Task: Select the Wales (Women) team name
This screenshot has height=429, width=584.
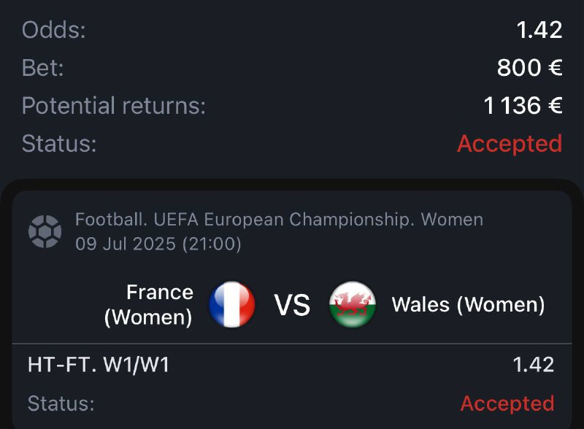Action: tap(468, 304)
